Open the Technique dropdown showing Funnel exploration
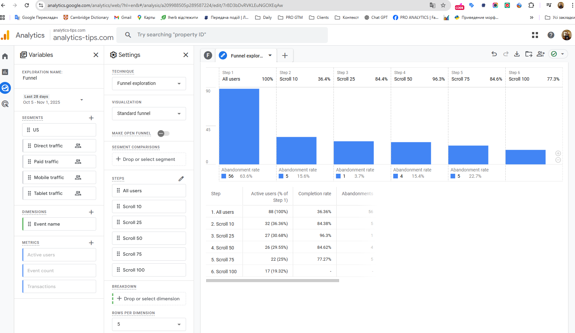The width and height of the screenshot is (575, 333). [x=149, y=84]
